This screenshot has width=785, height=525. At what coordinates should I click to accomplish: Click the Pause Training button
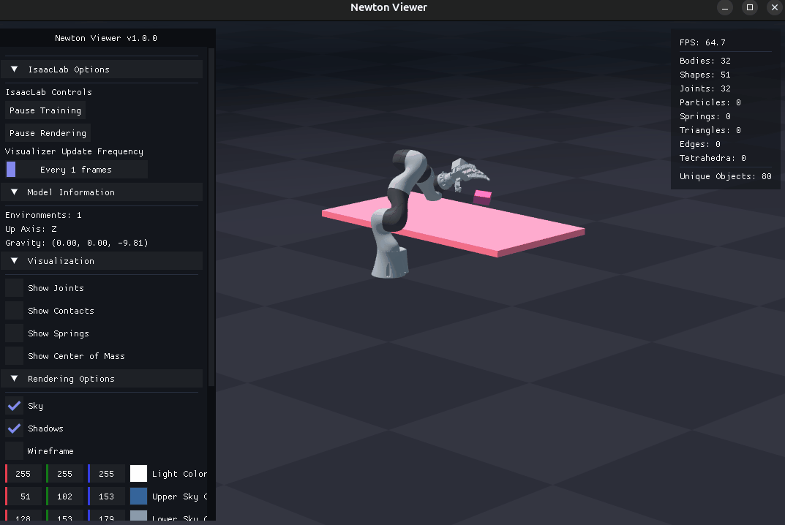[x=45, y=110]
